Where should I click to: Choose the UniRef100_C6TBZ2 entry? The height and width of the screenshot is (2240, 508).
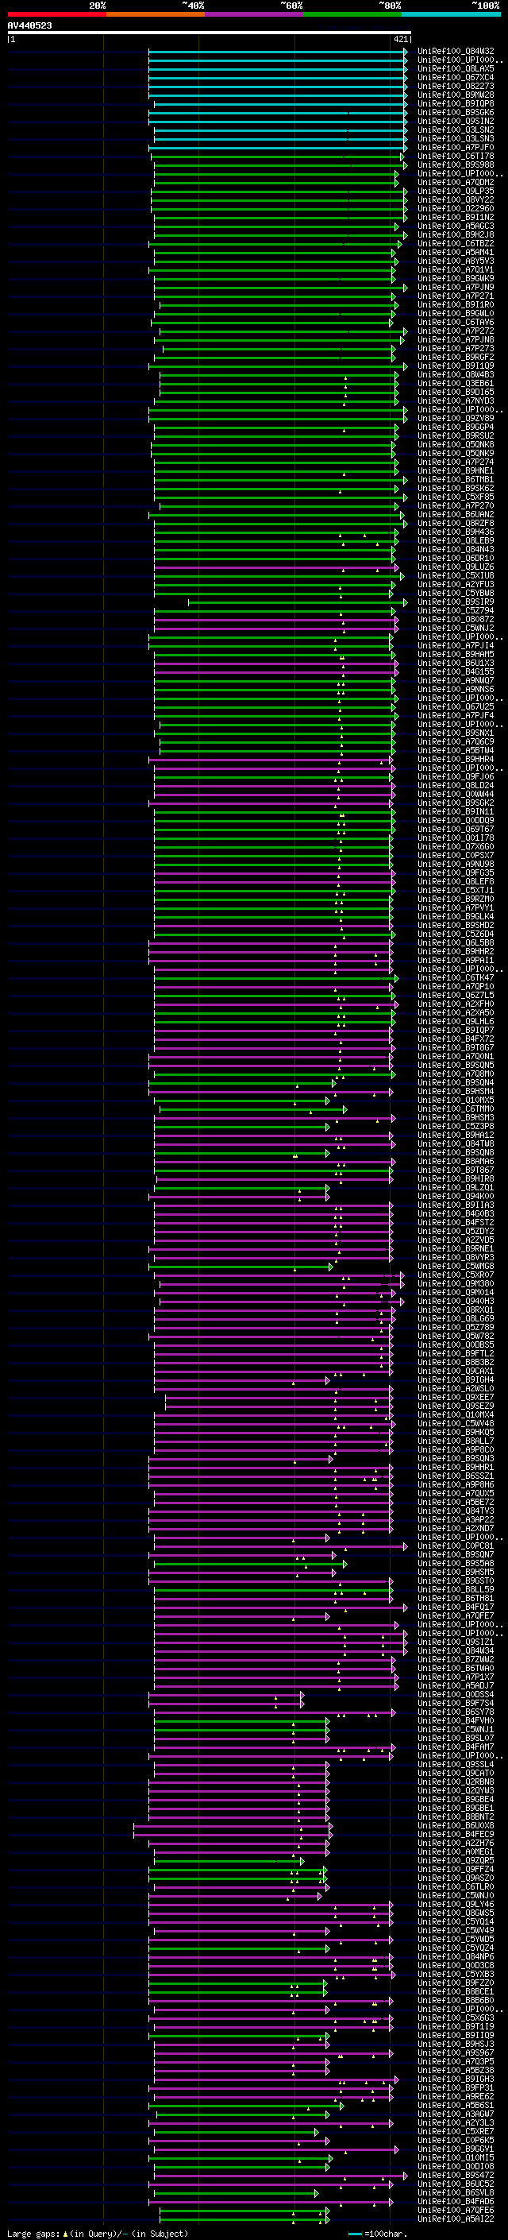coord(456,243)
